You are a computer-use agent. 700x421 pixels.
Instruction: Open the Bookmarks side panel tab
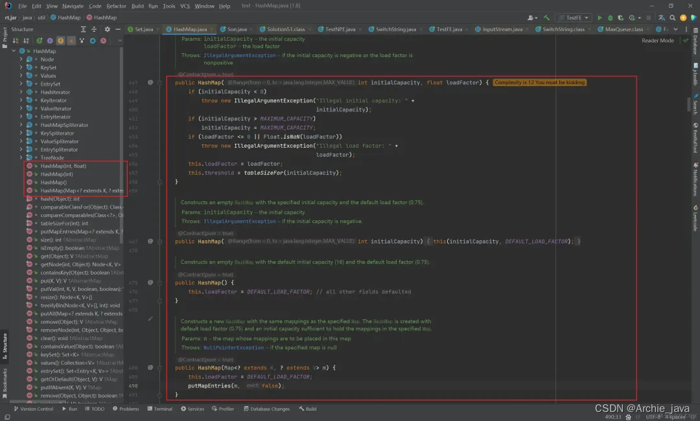coord(5,383)
